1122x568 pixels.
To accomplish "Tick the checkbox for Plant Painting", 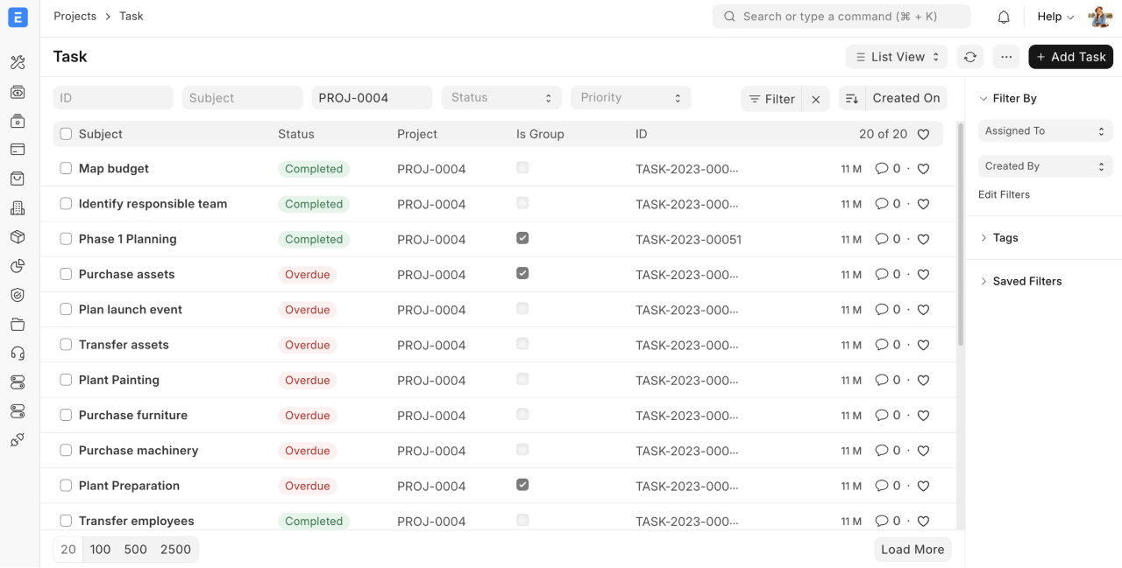I will 66,380.
